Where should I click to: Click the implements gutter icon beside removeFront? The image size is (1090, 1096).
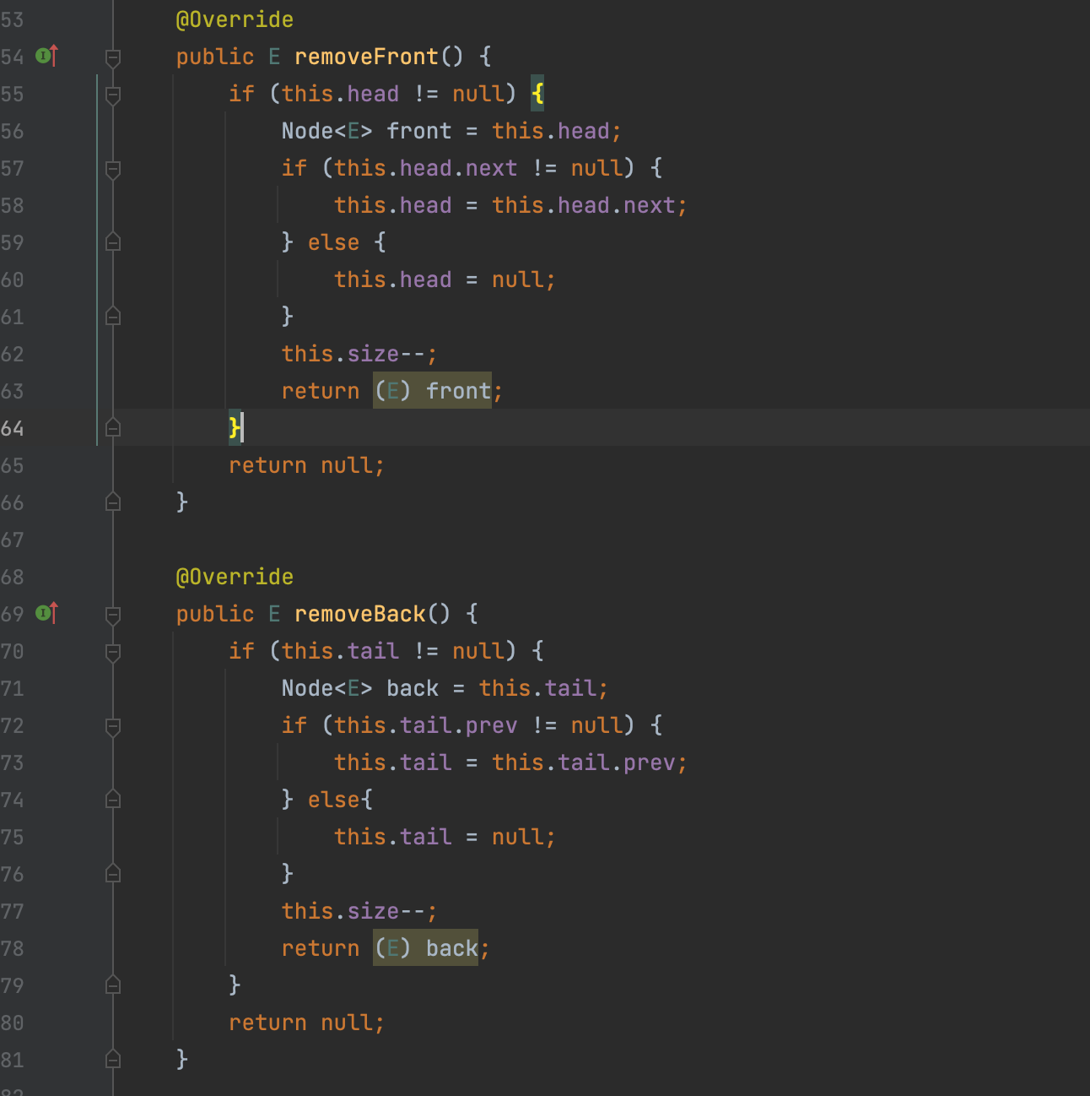tap(46, 57)
